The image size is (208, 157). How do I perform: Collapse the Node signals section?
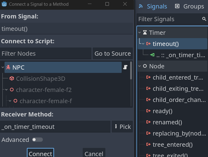[139, 66]
